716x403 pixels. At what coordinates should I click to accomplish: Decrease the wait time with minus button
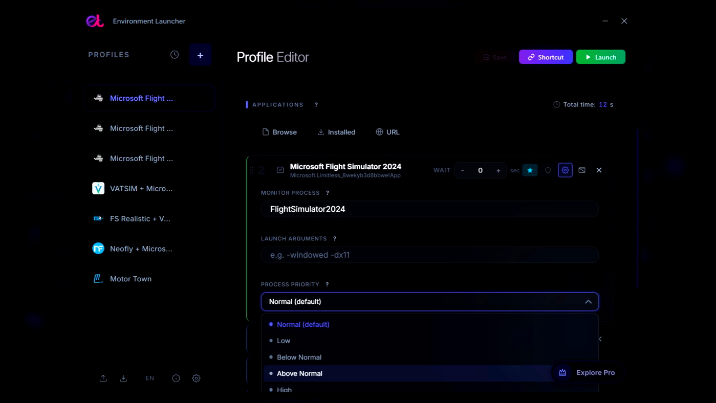(463, 170)
